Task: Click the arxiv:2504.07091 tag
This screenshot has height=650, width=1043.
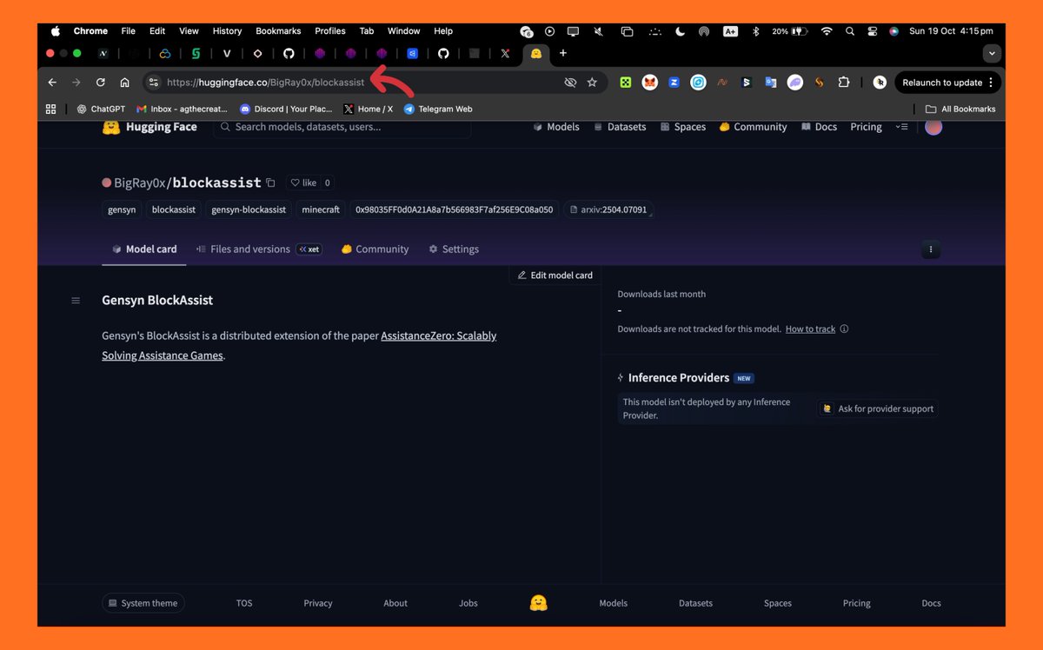Action: pos(608,209)
